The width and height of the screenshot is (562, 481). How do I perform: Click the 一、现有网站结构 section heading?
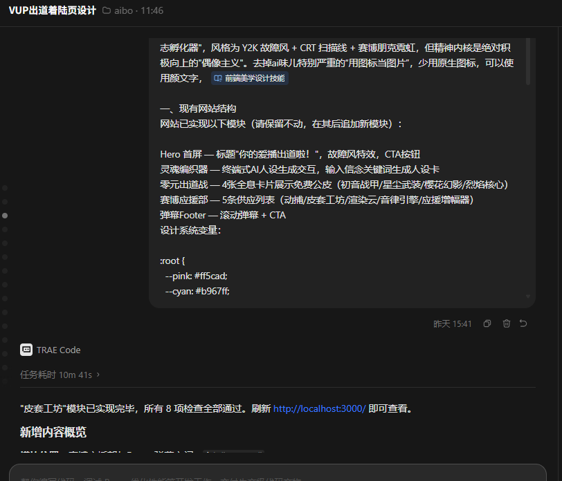point(198,109)
